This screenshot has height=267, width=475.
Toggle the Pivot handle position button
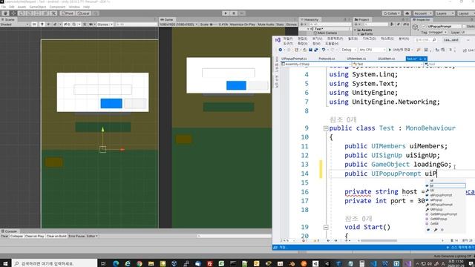coord(68,13)
